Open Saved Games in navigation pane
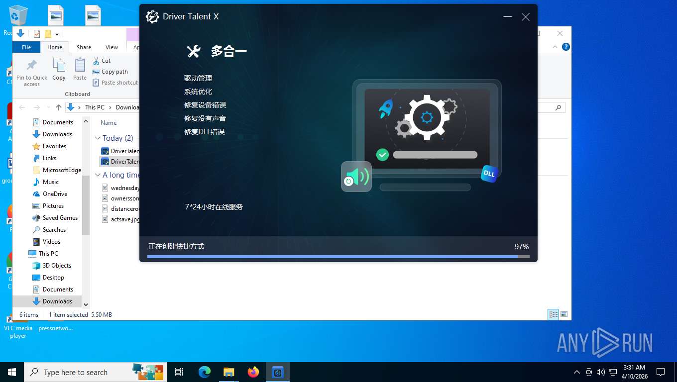The image size is (677, 382). (55, 218)
